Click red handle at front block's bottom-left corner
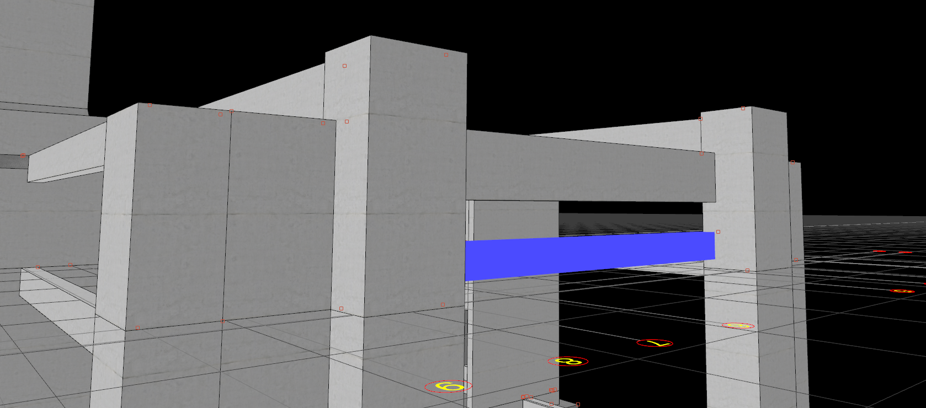 click(x=137, y=328)
